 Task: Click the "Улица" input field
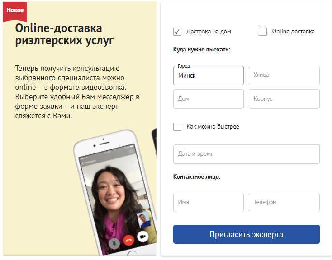coord(284,76)
